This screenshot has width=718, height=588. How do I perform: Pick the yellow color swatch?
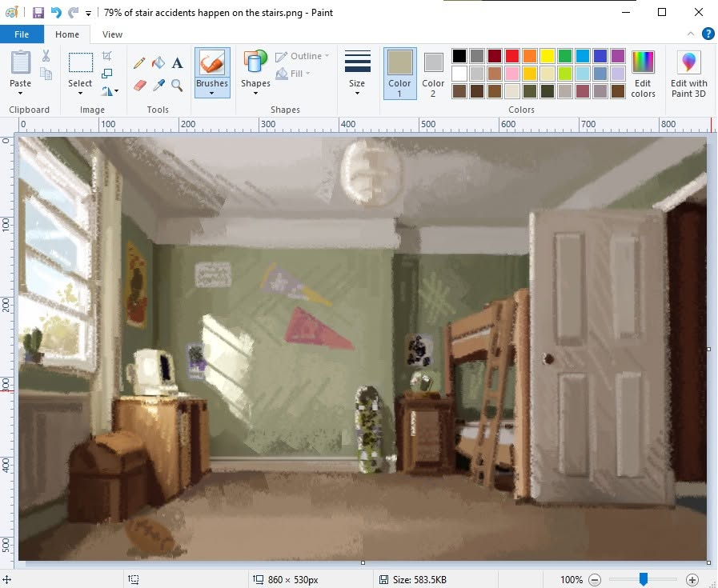(x=548, y=56)
